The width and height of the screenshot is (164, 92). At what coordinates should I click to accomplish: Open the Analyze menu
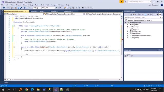[x=54, y=5]
